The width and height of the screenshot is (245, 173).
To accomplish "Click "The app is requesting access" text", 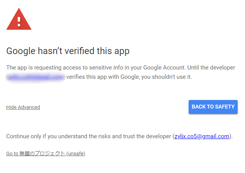I will point(45,68).
